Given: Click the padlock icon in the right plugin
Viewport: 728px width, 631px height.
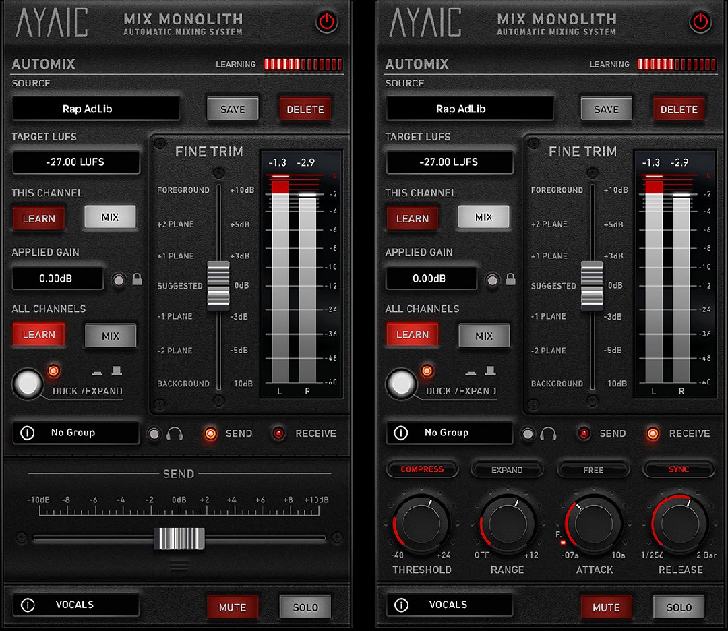Looking at the screenshot, I should pyautogui.click(x=510, y=279).
